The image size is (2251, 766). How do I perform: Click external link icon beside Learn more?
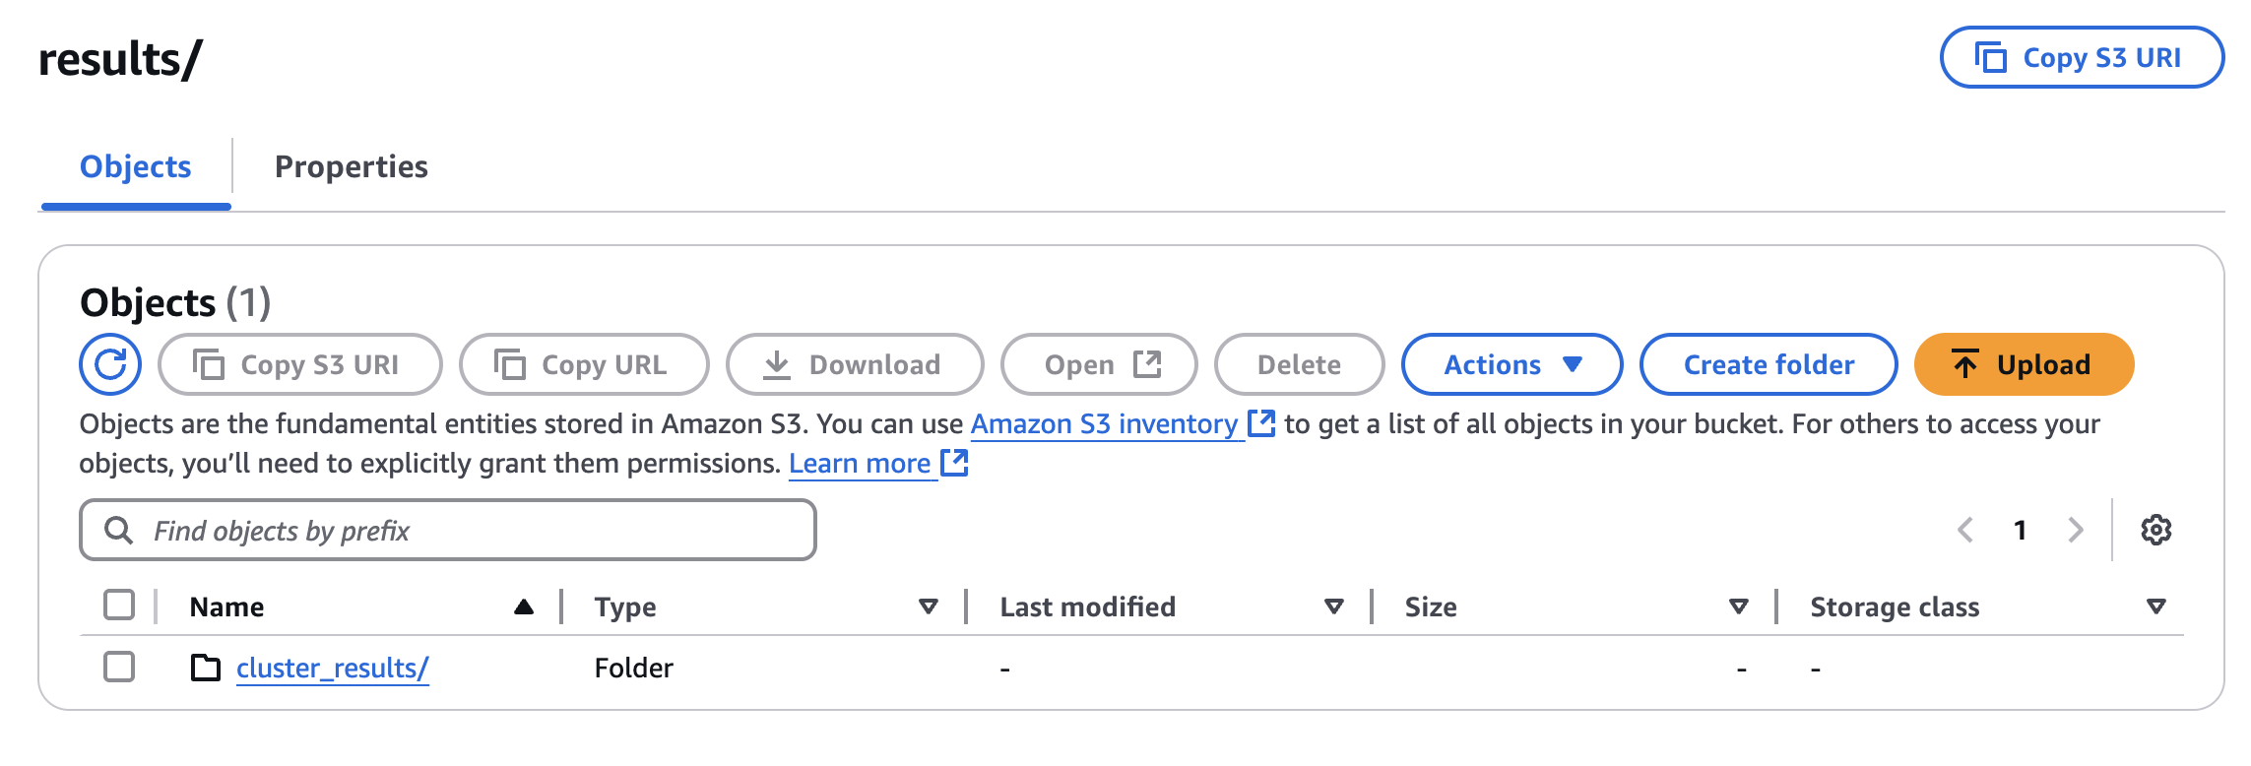coord(954,463)
